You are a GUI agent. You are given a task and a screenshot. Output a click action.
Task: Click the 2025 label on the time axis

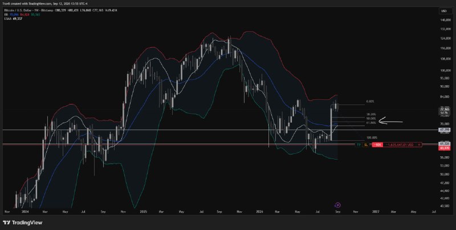[x=144, y=212]
